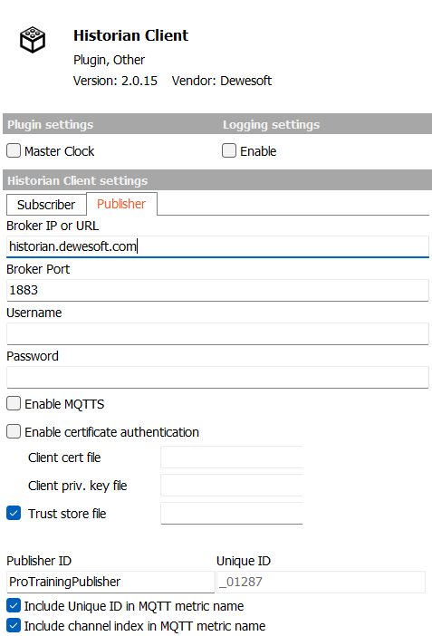Edit the Publisher ID text field
The image size is (432, 636).
click(110, 582)
